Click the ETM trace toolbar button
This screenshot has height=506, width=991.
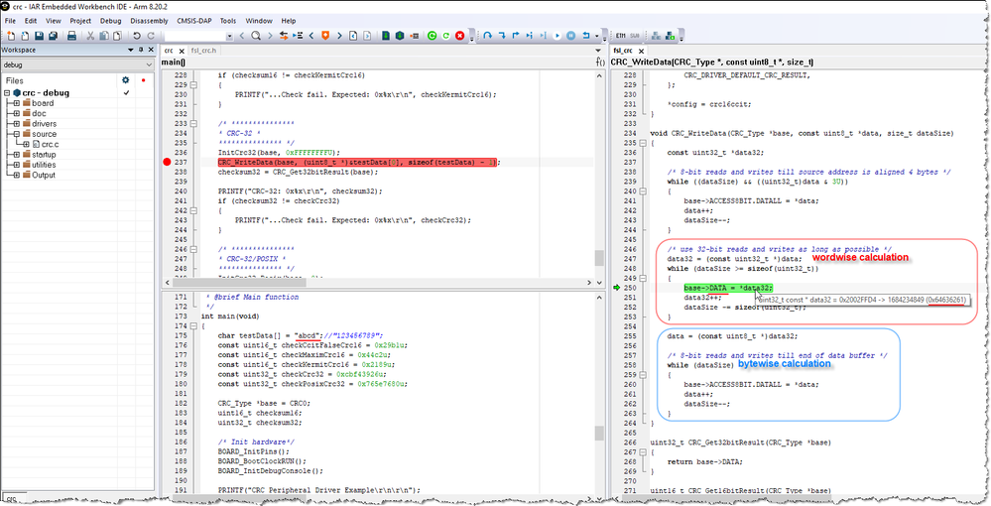click(620, 36)
